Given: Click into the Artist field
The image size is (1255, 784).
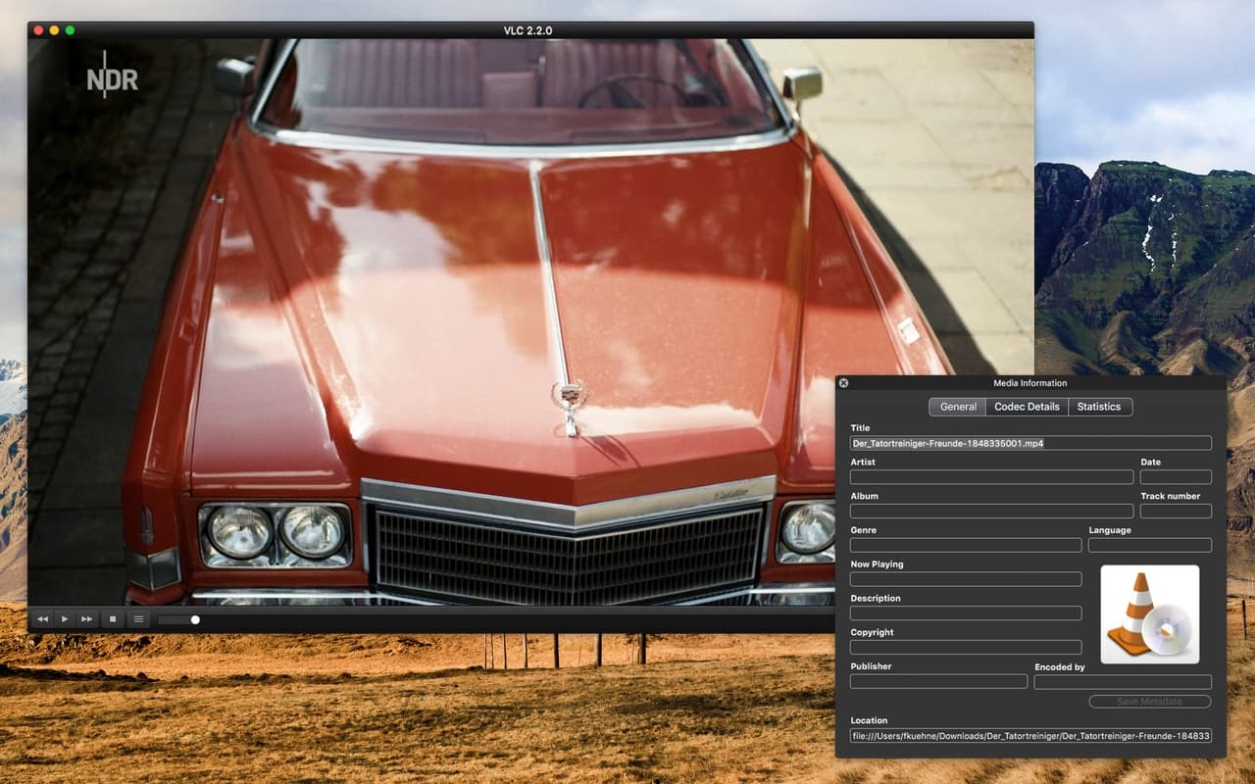Looking at the screenshot, I should [990, 477].
